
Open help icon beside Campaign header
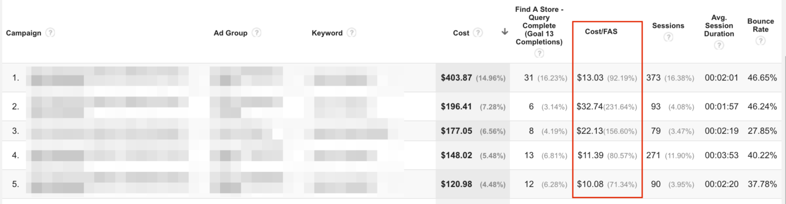pyautogui.click(x=50, y=33)
